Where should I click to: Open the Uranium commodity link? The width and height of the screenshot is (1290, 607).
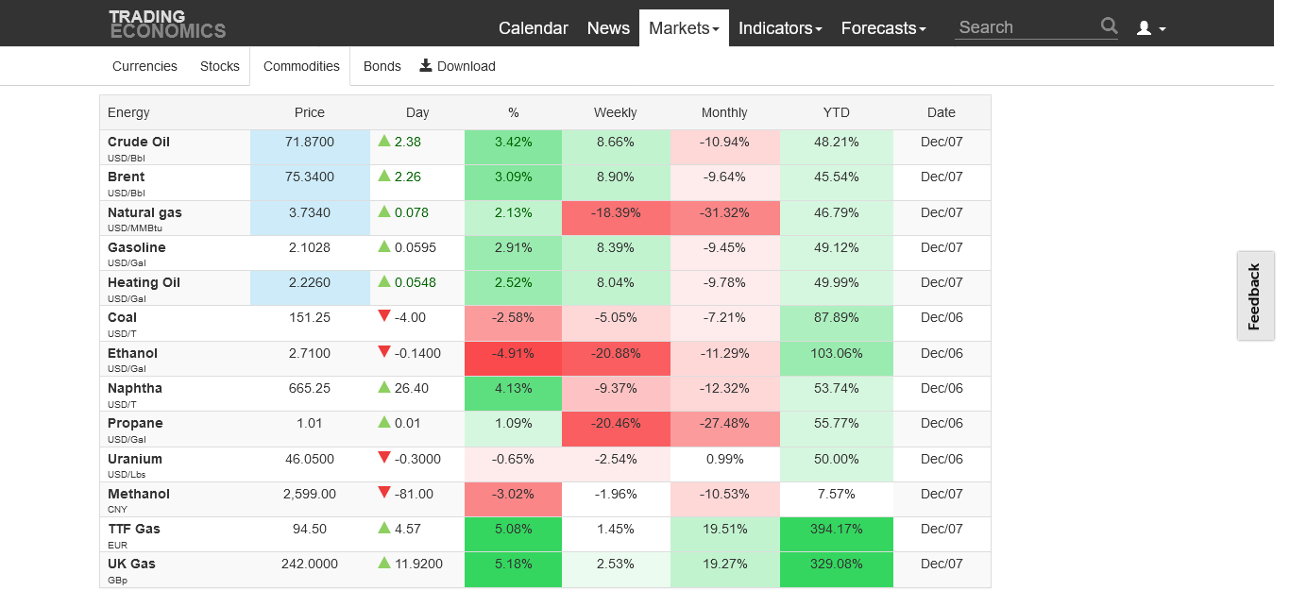pyautogui.click(x=135, y=459)
